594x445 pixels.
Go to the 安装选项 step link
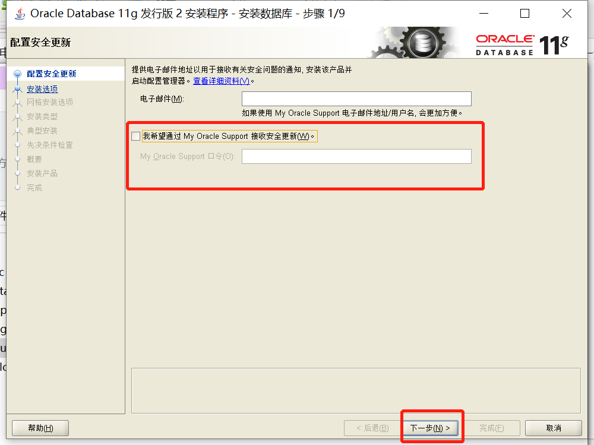[x=42, y=89]
